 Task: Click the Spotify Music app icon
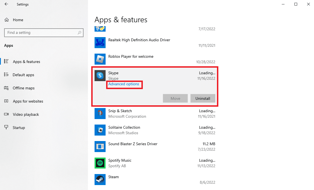tap(100, 163)
